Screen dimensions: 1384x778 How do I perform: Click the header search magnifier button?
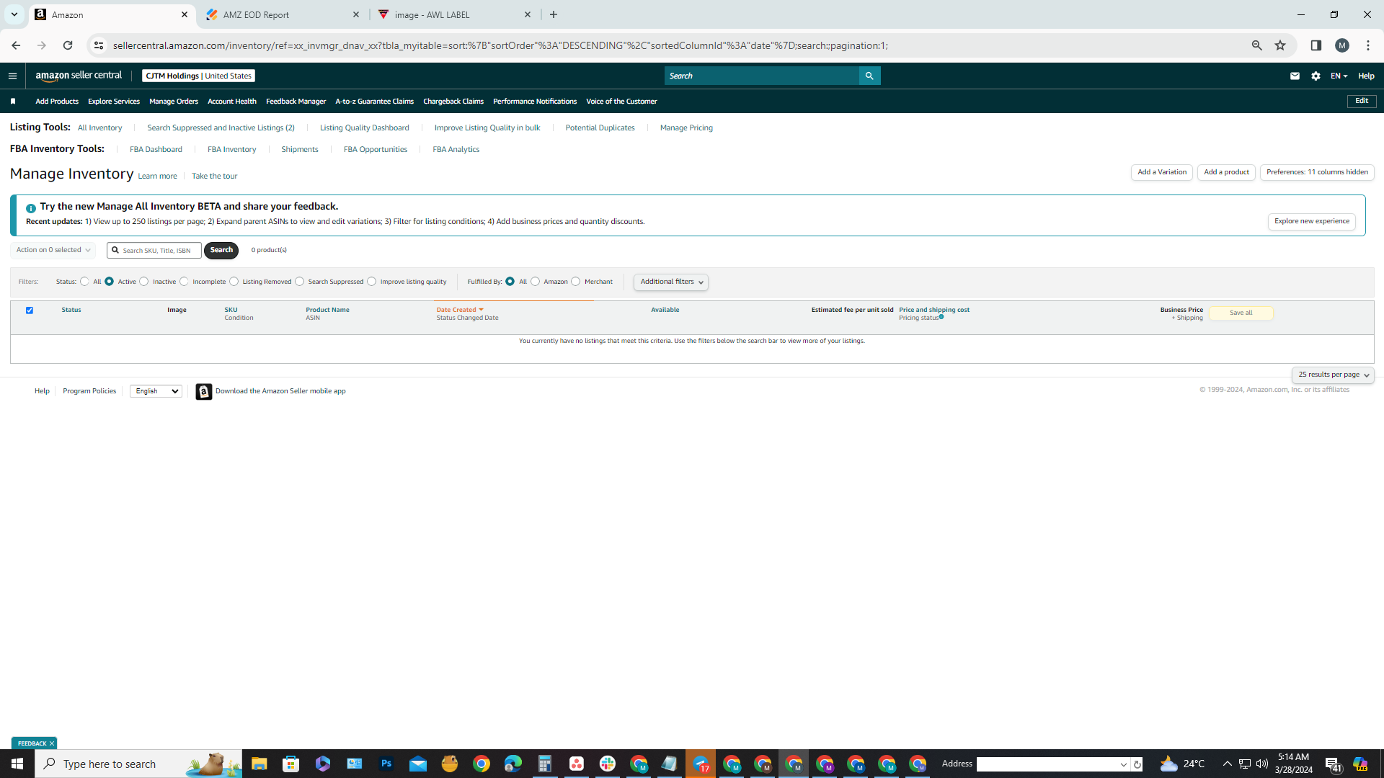click(x=869, y=76)
